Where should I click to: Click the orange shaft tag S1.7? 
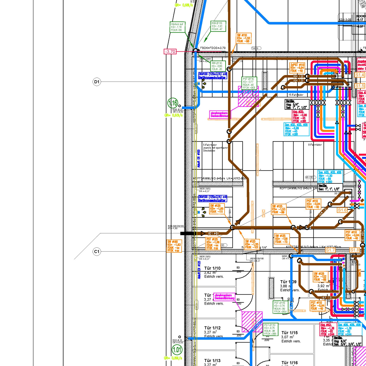point(330,251)
